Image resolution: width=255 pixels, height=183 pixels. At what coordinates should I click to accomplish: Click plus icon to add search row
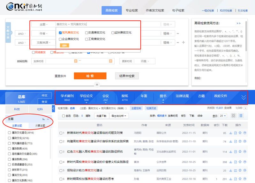coord(183,42)
